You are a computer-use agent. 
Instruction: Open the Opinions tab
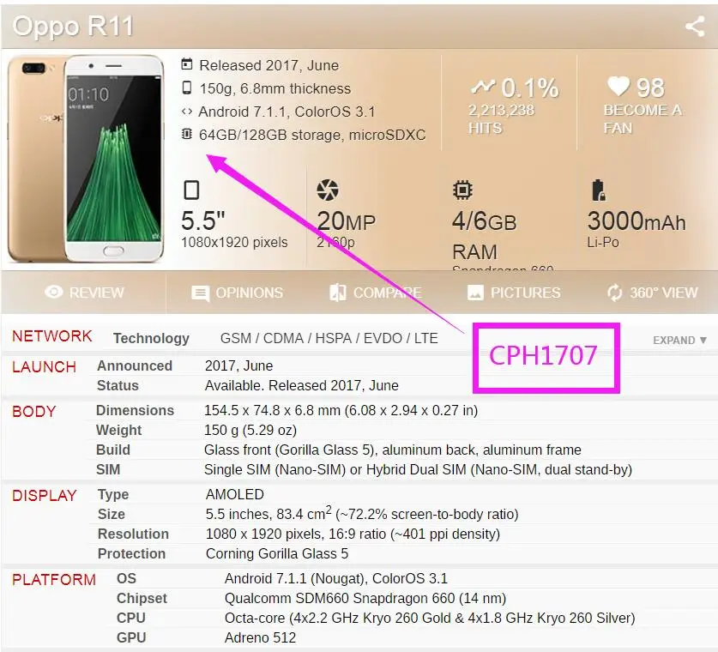(237, 293)
